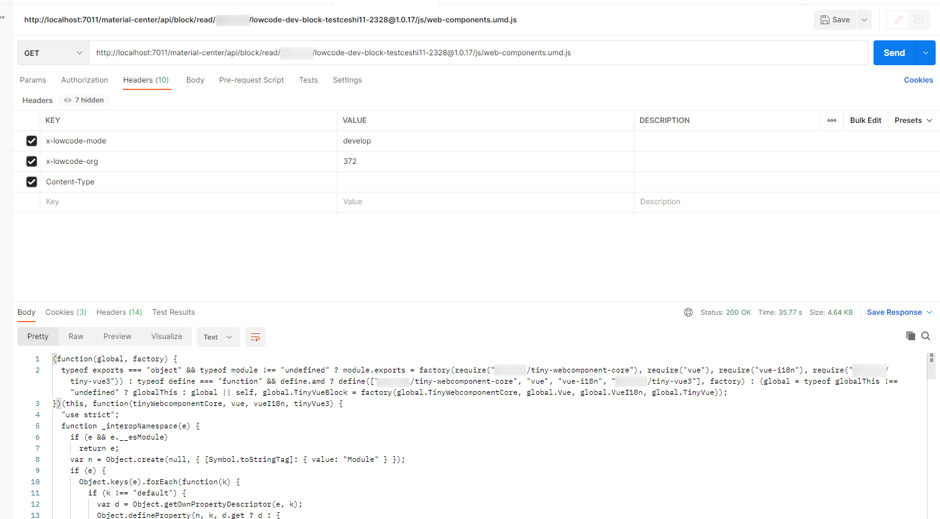Click the pencil edit icon near Save
The width and height of the screenshot is (940, 519).
point(897,19)
